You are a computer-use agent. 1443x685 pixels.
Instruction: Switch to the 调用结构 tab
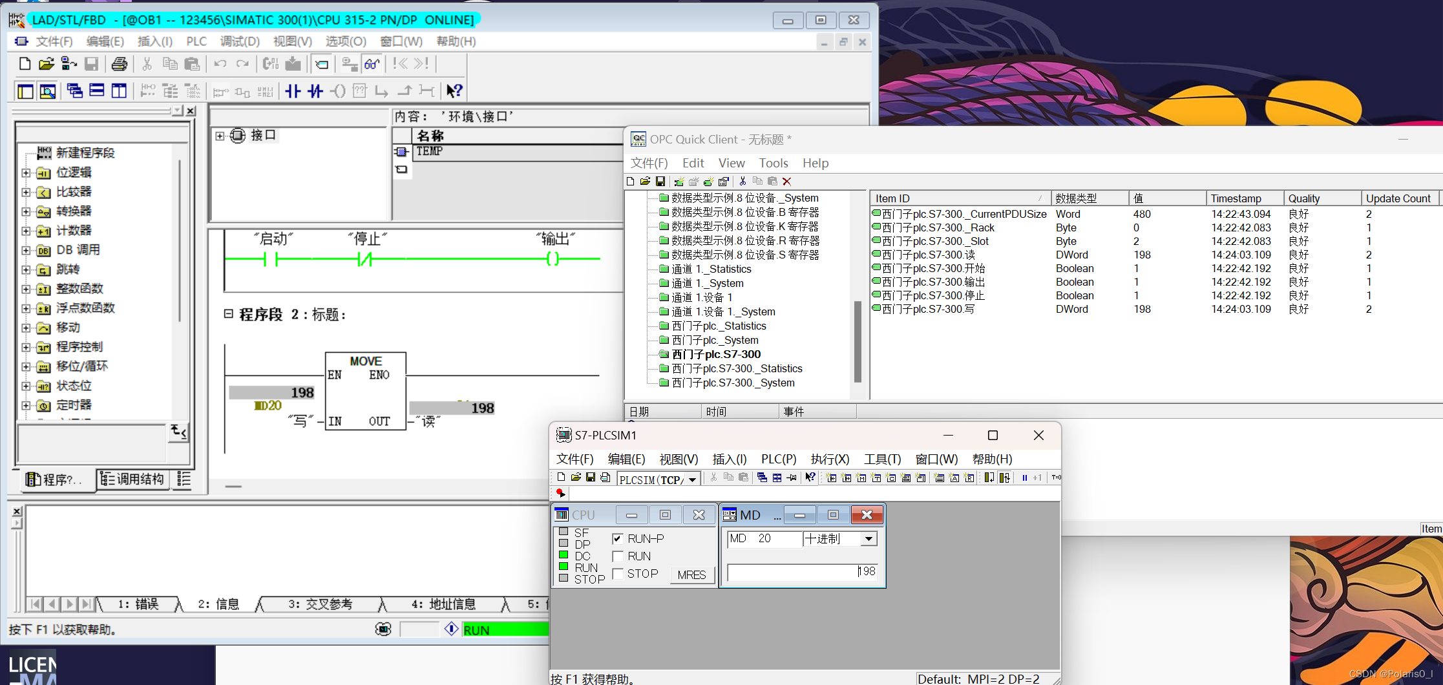[x=133, y=479]
